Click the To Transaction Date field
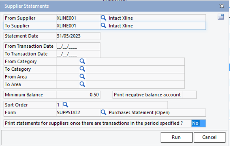The image size is (230, 146). coord(78,54)
